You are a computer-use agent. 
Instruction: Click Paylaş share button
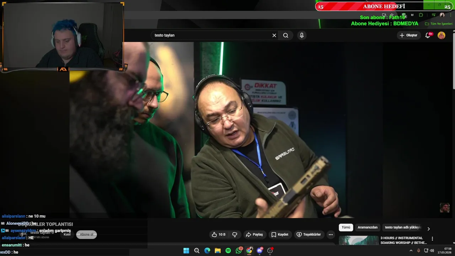pyautogui.click(x=254, y=235)
